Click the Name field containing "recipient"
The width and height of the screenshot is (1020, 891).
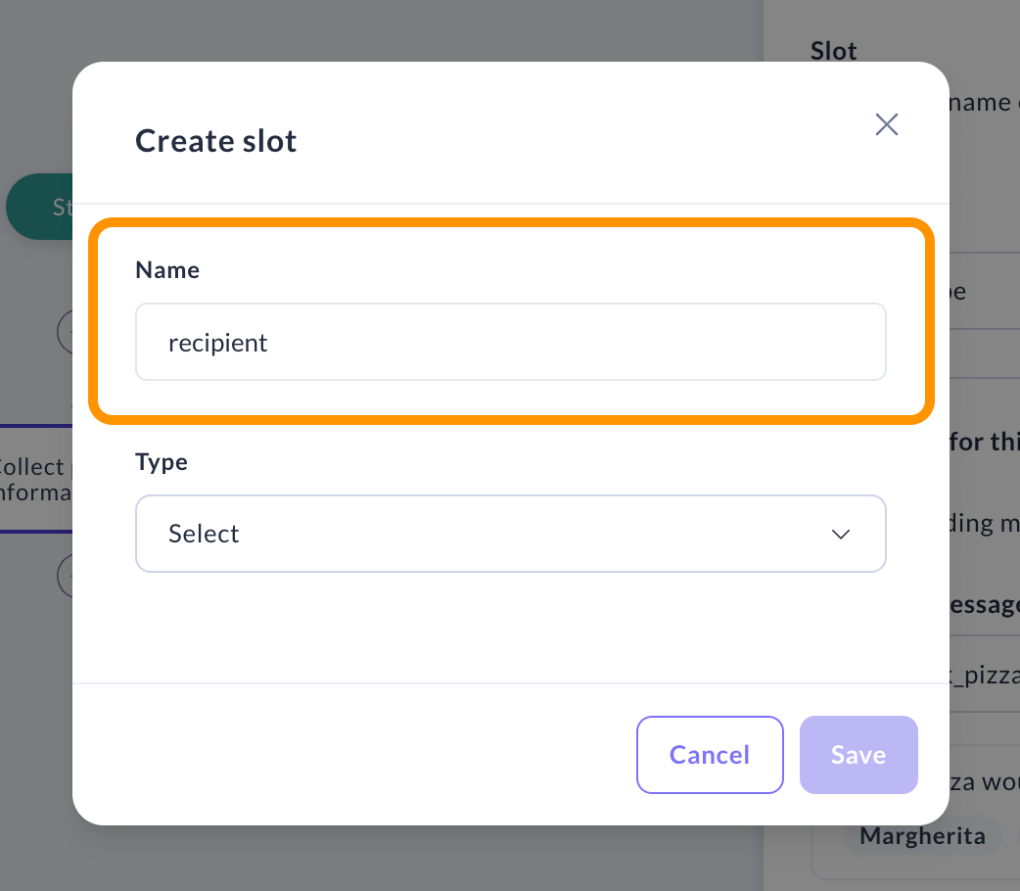click(510, 342)
